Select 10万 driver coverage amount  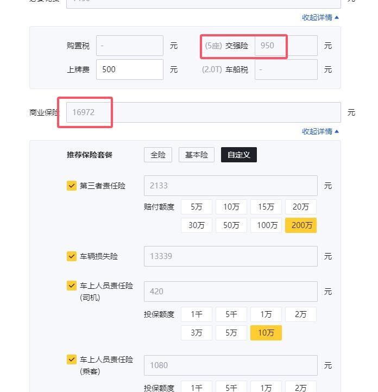coord(266,333)
